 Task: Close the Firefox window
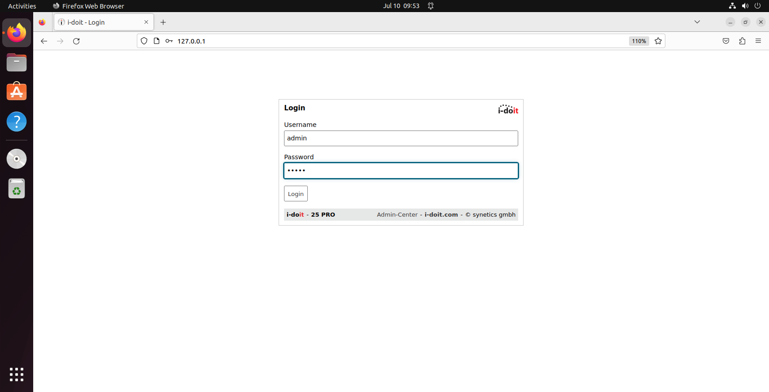[x=761, y=22]
